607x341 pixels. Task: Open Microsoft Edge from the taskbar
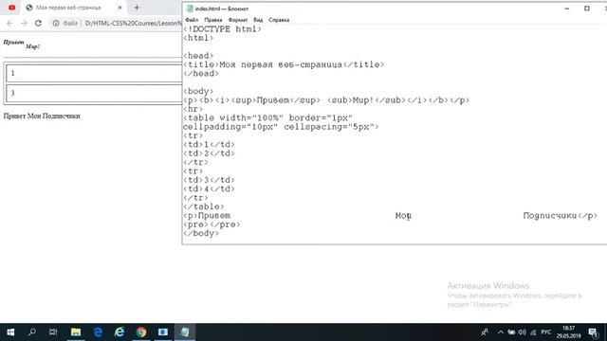pyautogui.click(x=98, y=332)
